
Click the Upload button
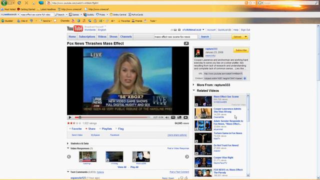[x=237, y=36]
